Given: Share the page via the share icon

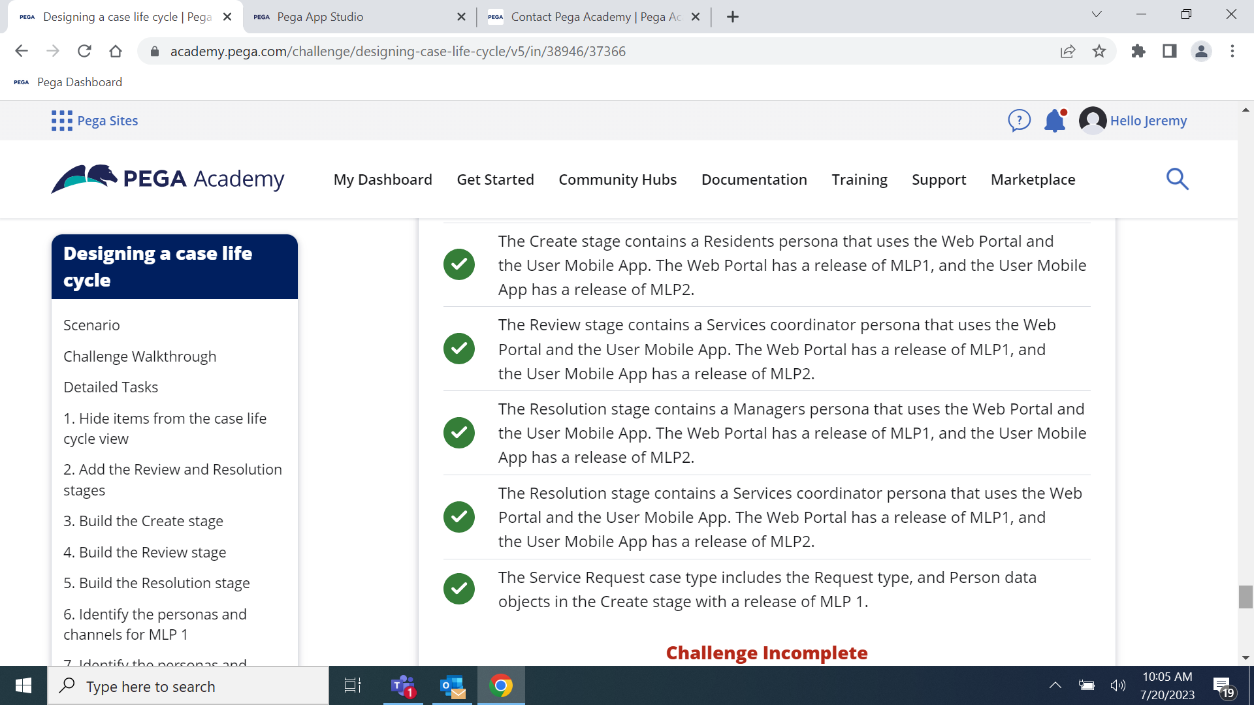Looking at the screenshot, I should [x=1067, y=51].
